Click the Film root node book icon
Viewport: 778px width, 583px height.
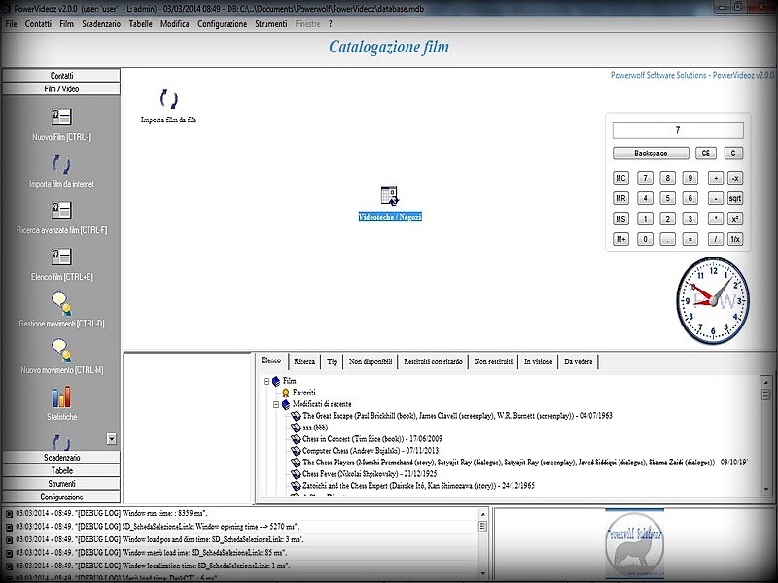276,381
